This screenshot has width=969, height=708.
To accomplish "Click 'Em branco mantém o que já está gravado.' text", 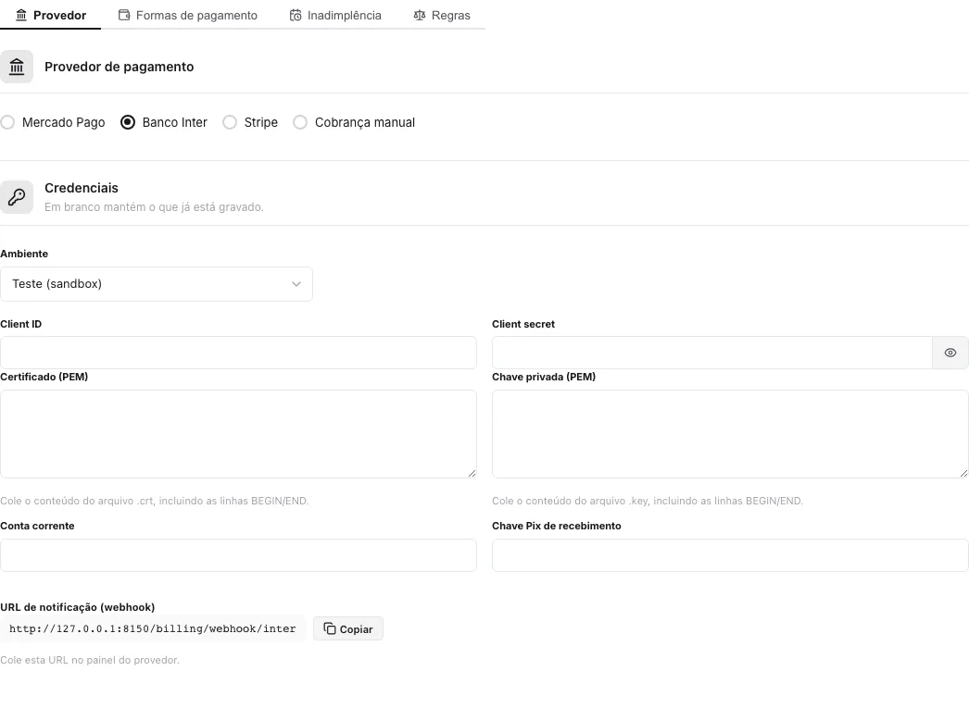I will (154, 206).
